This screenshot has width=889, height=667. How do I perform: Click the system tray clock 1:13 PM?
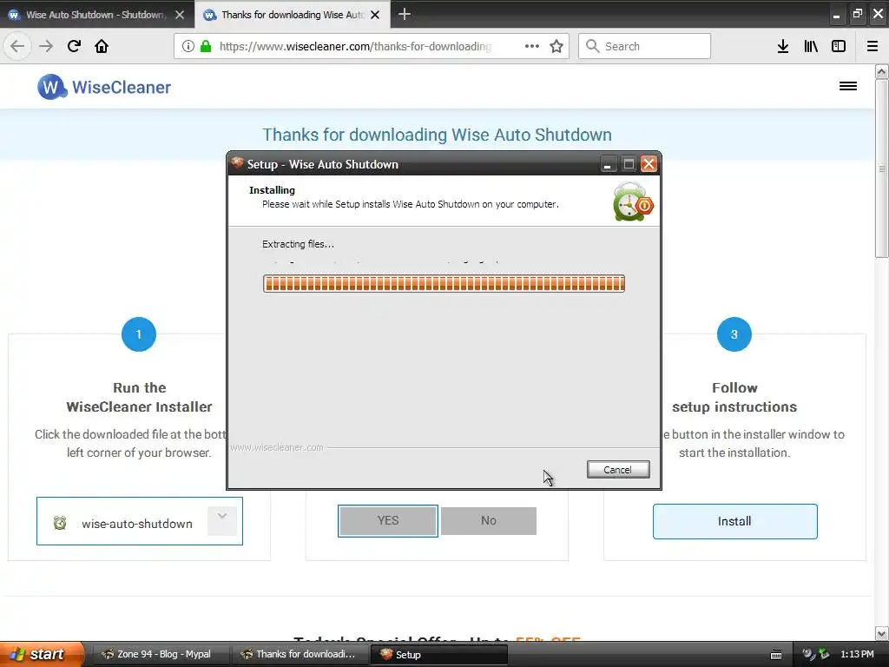[x=857, y=654]
